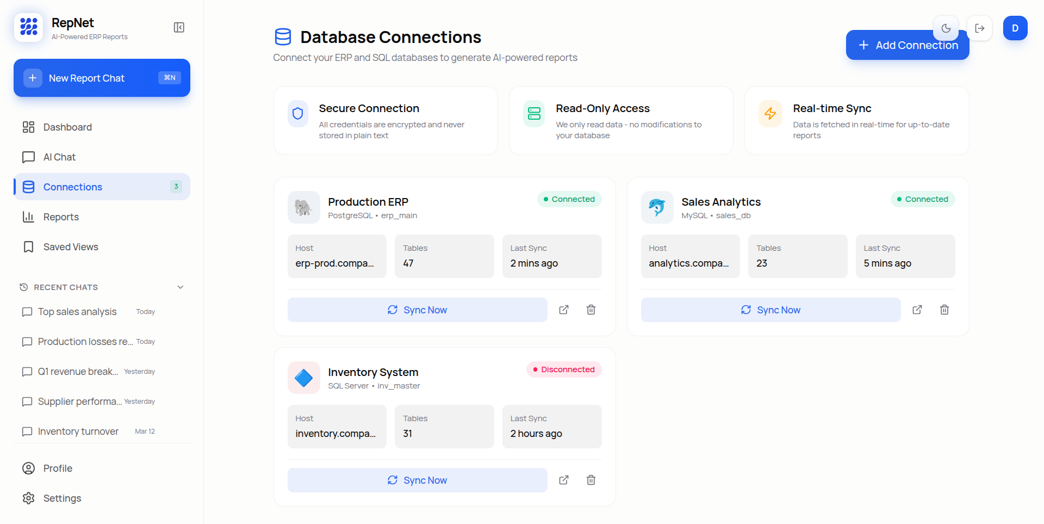Click the Real-time Sync lightning icon
Screen dimensions: 1044x524
770,114
